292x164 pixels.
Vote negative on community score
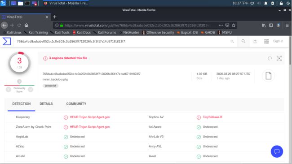coord(9,90)
